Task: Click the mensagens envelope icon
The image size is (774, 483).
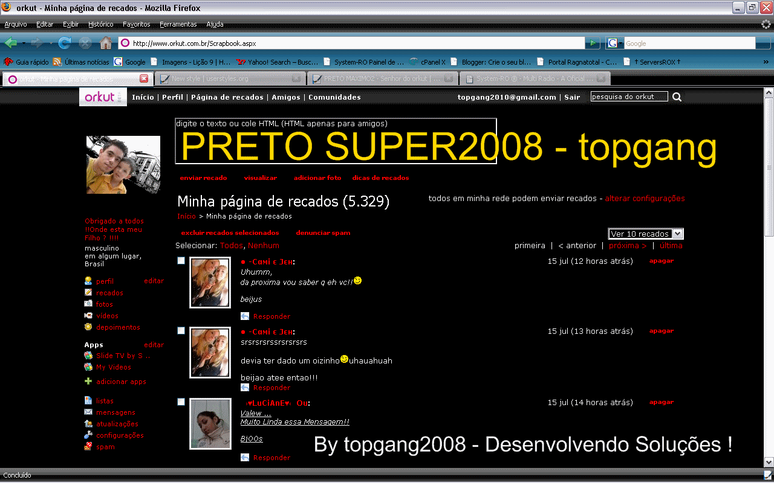Action: click(88, 412)
